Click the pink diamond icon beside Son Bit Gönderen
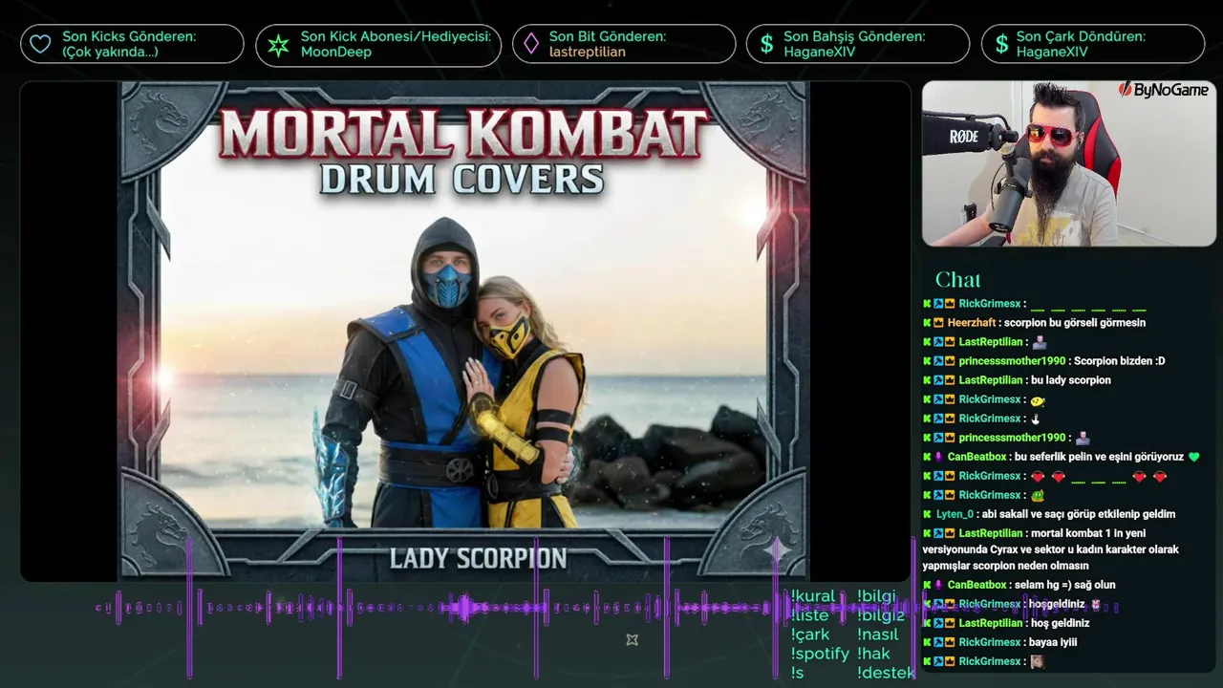Image resolution: width=1223 pixels, height=688 pixels. [x=530, y=44]
